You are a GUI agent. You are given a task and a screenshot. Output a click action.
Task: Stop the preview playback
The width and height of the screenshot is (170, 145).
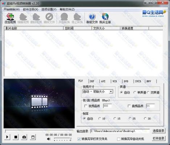(16, 137)
